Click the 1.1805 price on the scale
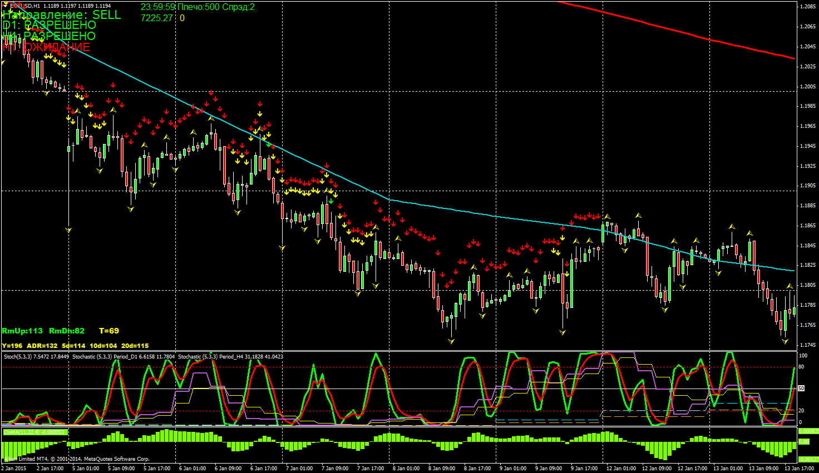The image size is (819, 473). 807,285
